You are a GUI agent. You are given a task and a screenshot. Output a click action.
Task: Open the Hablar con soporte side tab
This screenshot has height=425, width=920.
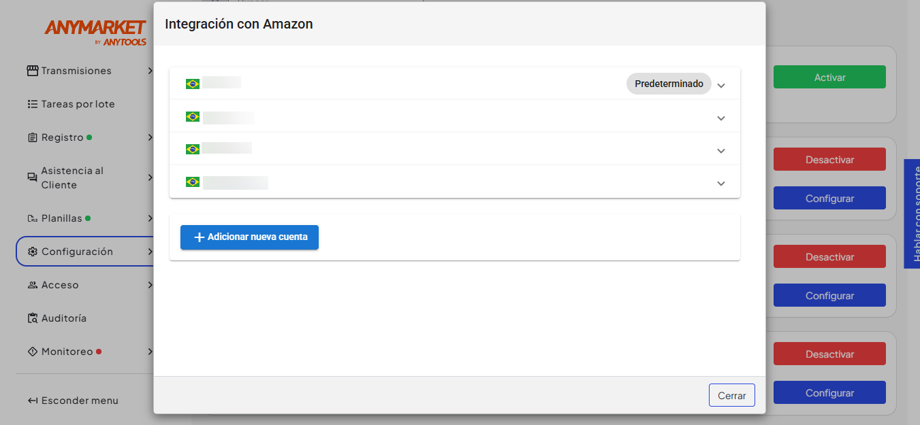(912, 214)
